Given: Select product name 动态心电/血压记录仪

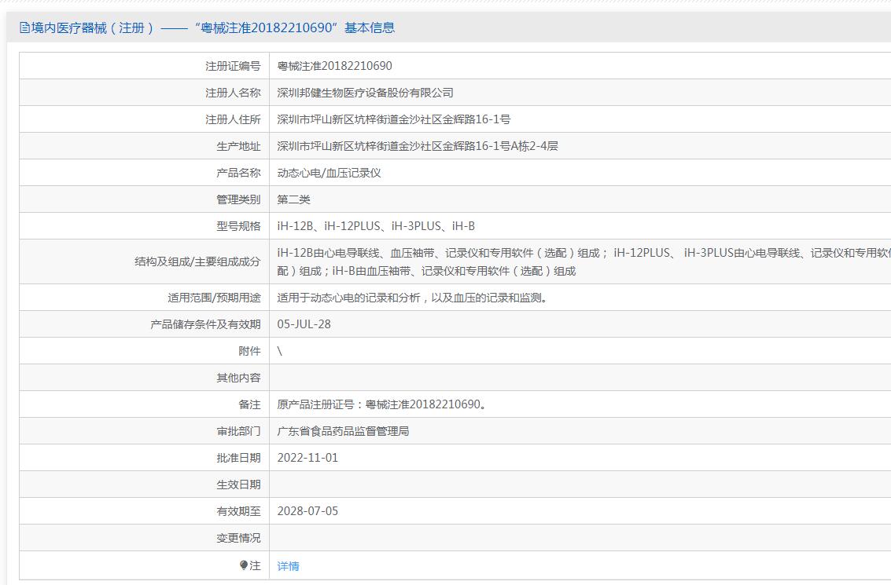Looking at the screenshot, I should click(329, 173).
